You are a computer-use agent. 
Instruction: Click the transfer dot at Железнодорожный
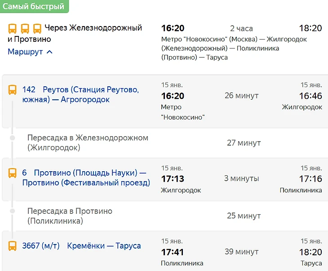coord(13,138)
